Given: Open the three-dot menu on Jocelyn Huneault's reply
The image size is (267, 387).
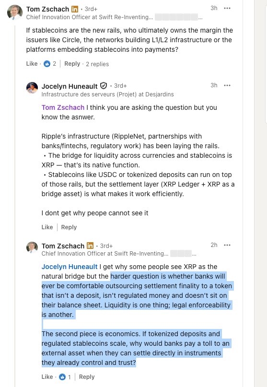Looking at the screenshot, I should point(227,85).
